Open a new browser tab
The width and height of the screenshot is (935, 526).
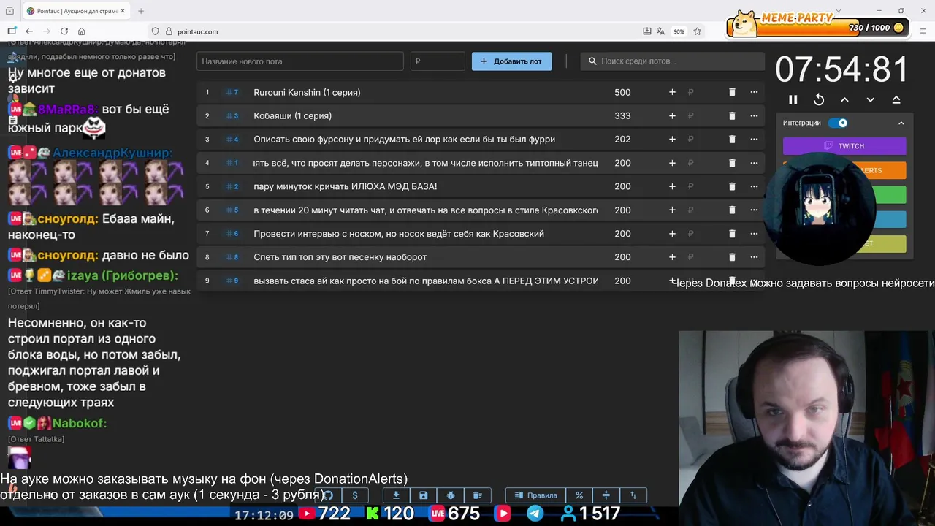141,11
